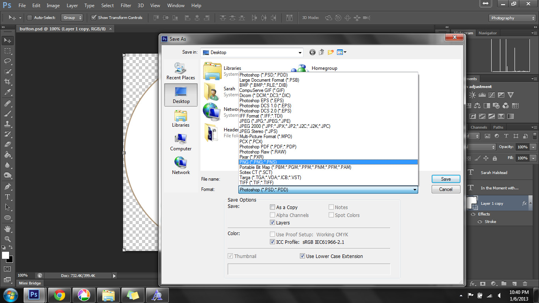Open the Filter menu
This screenshot has width=539, height=303.
[126, 6]
